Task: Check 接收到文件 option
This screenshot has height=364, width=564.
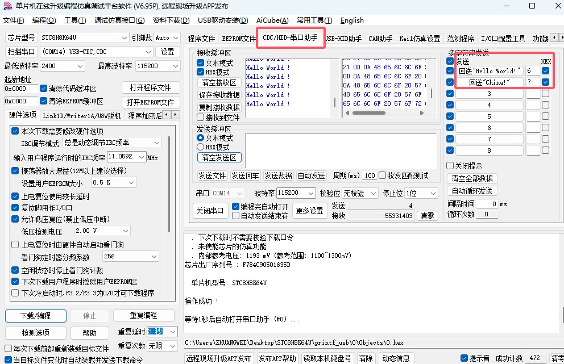Action: pos(200,118)
